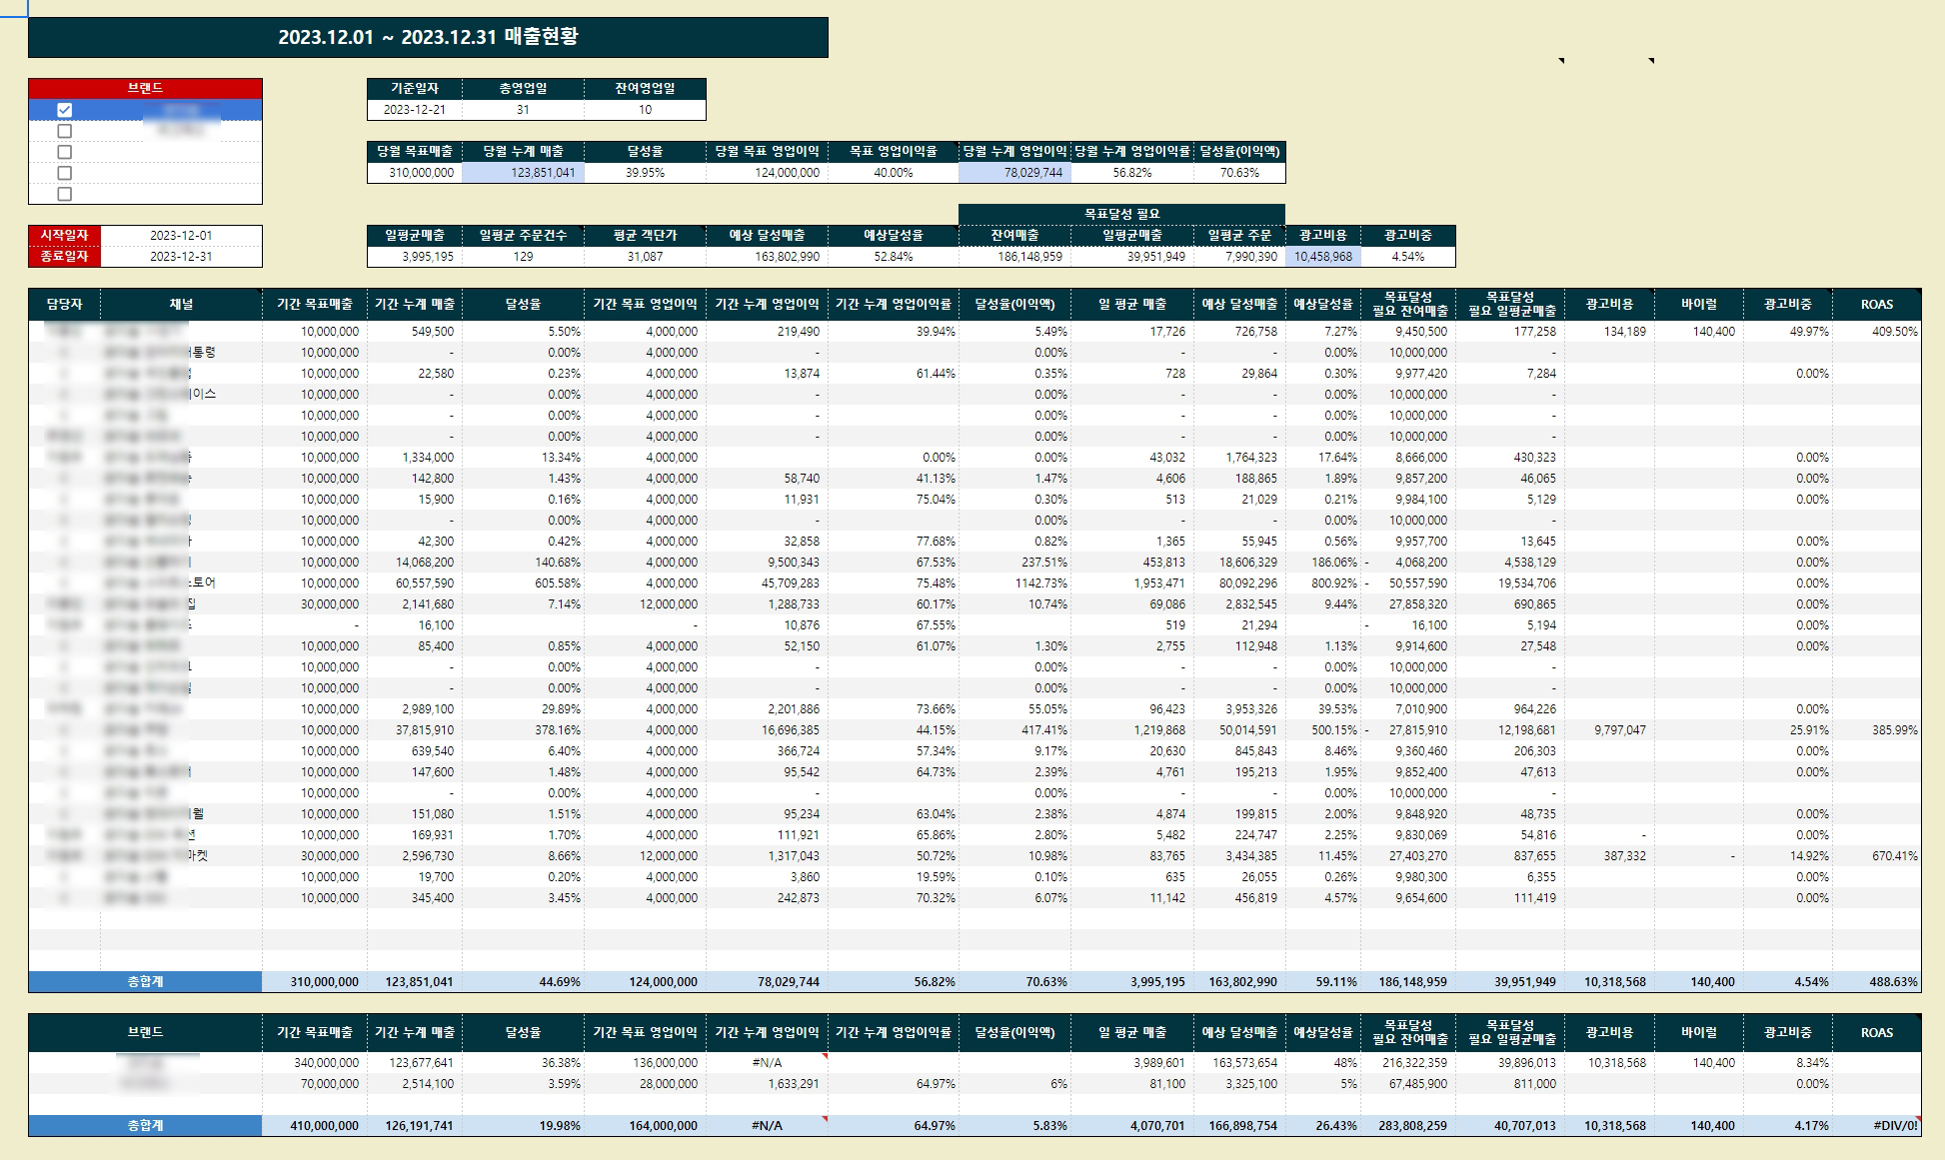Image resolution: width=1945 pixels, height=1160 pixels.
Task: Click the start date cell 2023-12-01
Action: click(x=181, y=236)
